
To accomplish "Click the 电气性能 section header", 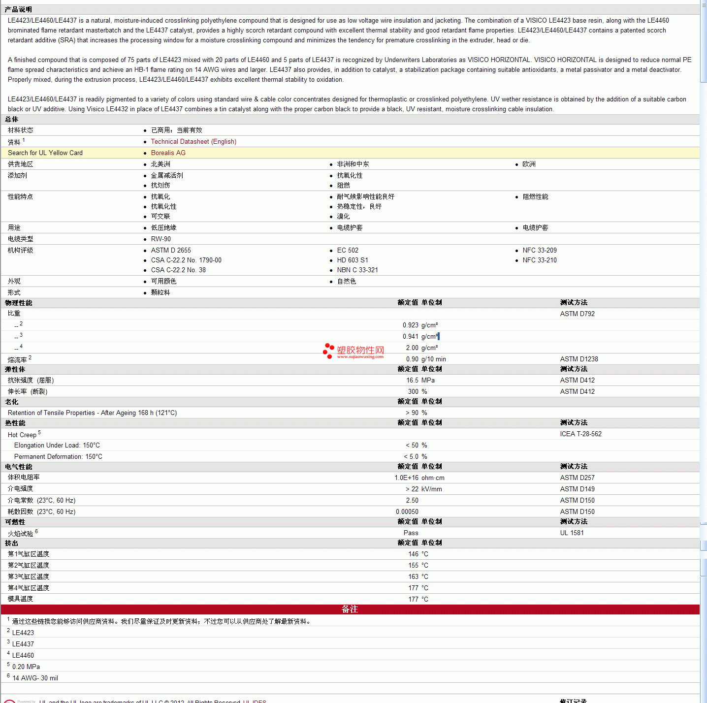I will (19, 467).
